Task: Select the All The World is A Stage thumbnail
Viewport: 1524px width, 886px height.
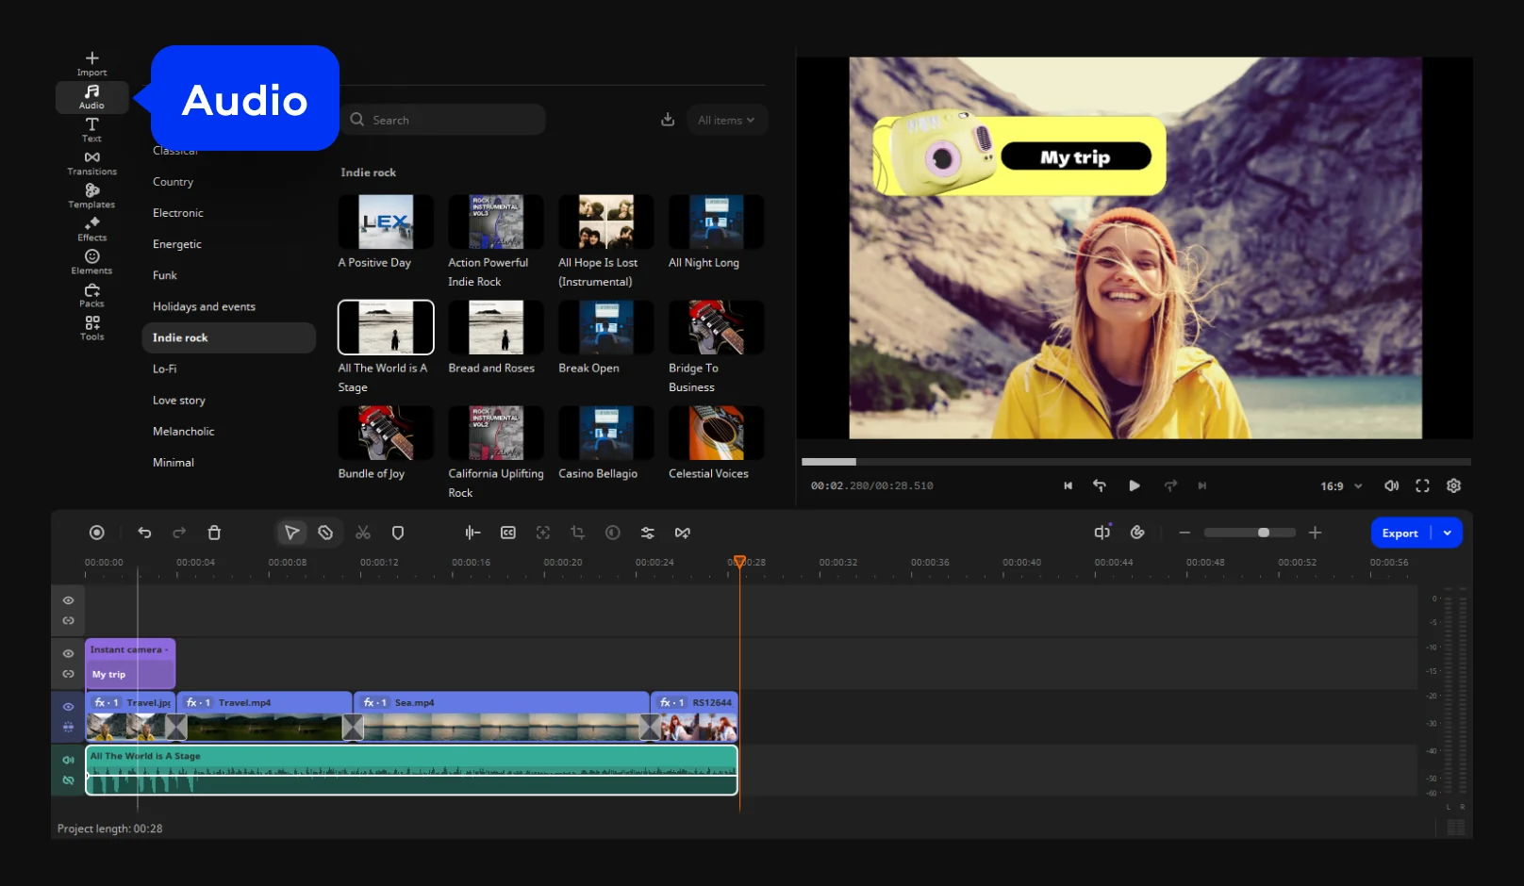Action: pyautogui.click(x=386, y=327)
